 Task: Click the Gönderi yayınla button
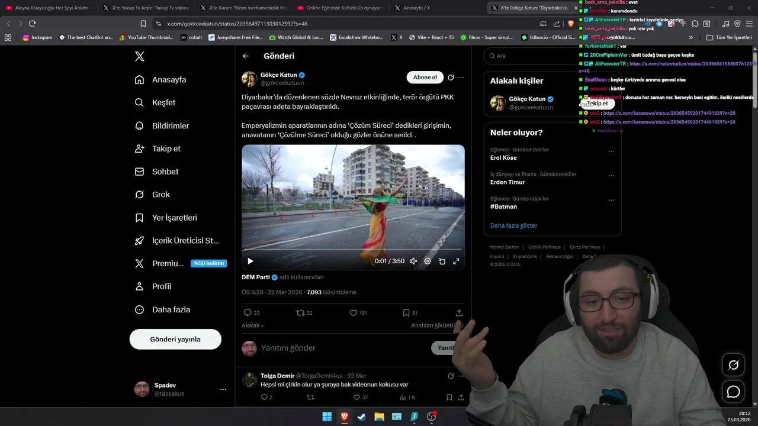[175, 339]
